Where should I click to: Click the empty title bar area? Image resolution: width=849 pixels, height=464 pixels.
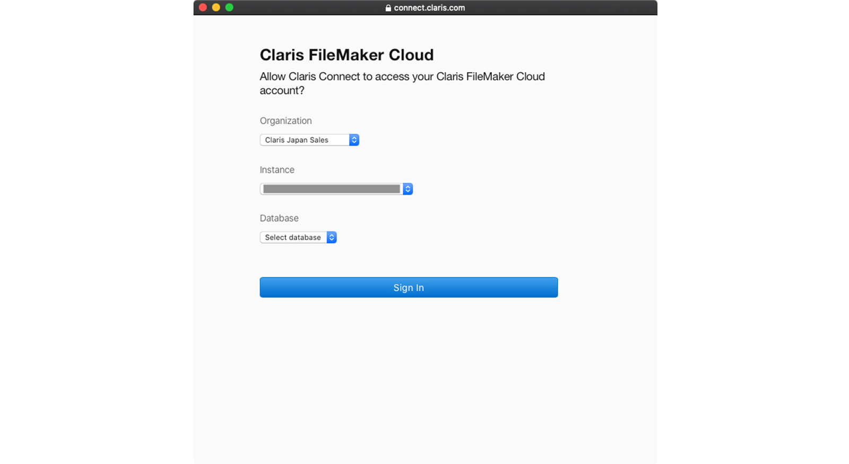click(557, 7)
